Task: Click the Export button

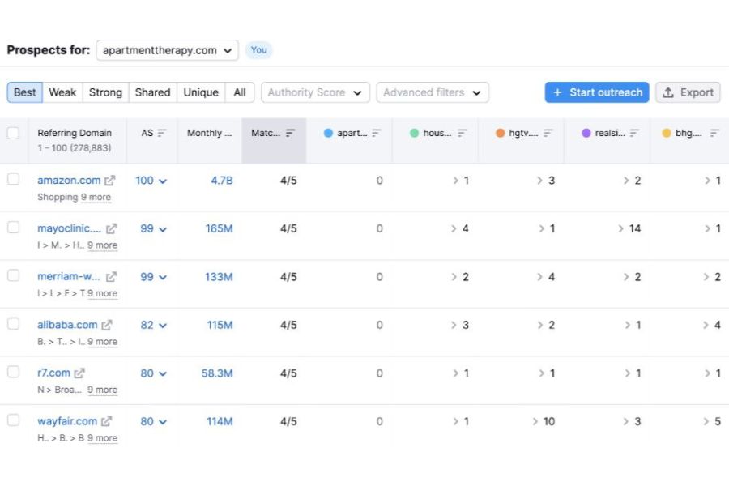Action: coord(688,92)
